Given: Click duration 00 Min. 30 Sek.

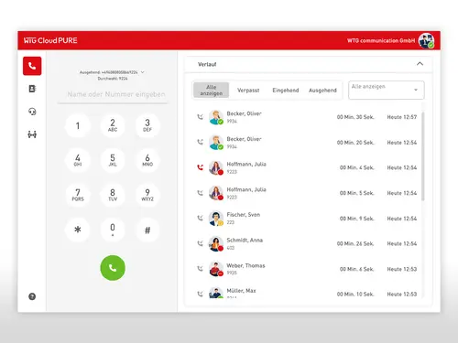Looking at the screenshot, I should (355, 117).
